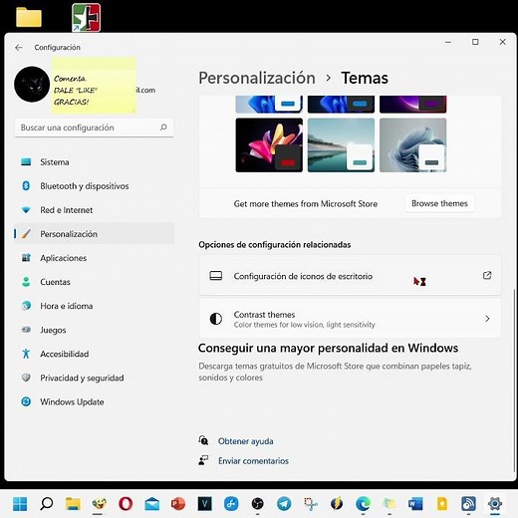Open the yellow folder on the desktop
The width and height of the screenshot is (518, 518).
click(29, 17)
